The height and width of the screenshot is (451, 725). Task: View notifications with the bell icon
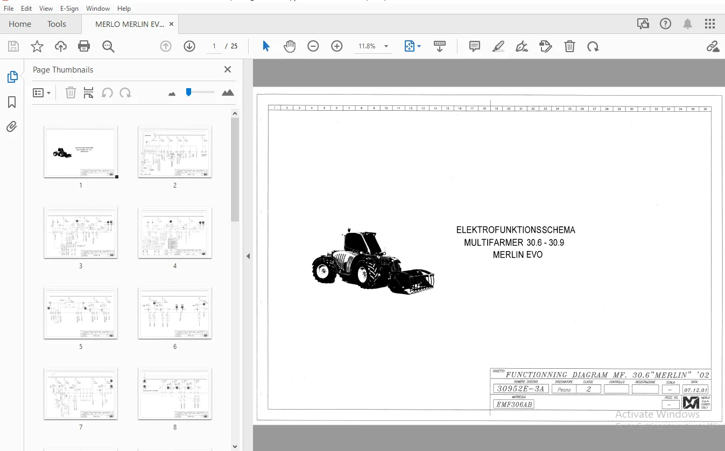tap(688, 24)
